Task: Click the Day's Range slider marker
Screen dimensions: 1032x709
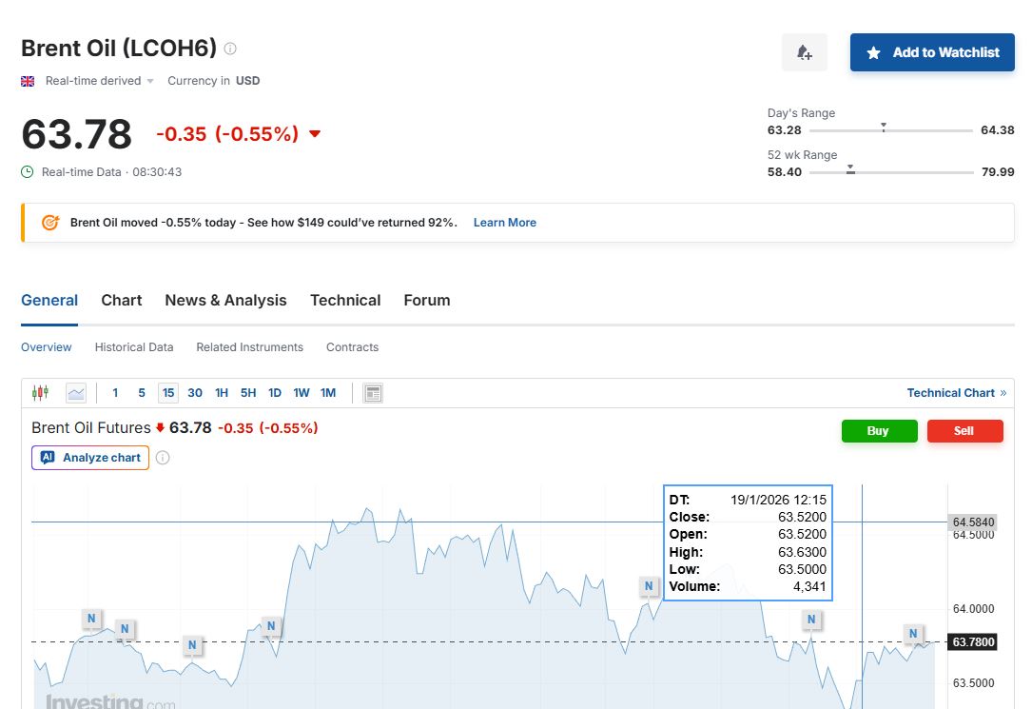Action: click(x=884, y=127)
